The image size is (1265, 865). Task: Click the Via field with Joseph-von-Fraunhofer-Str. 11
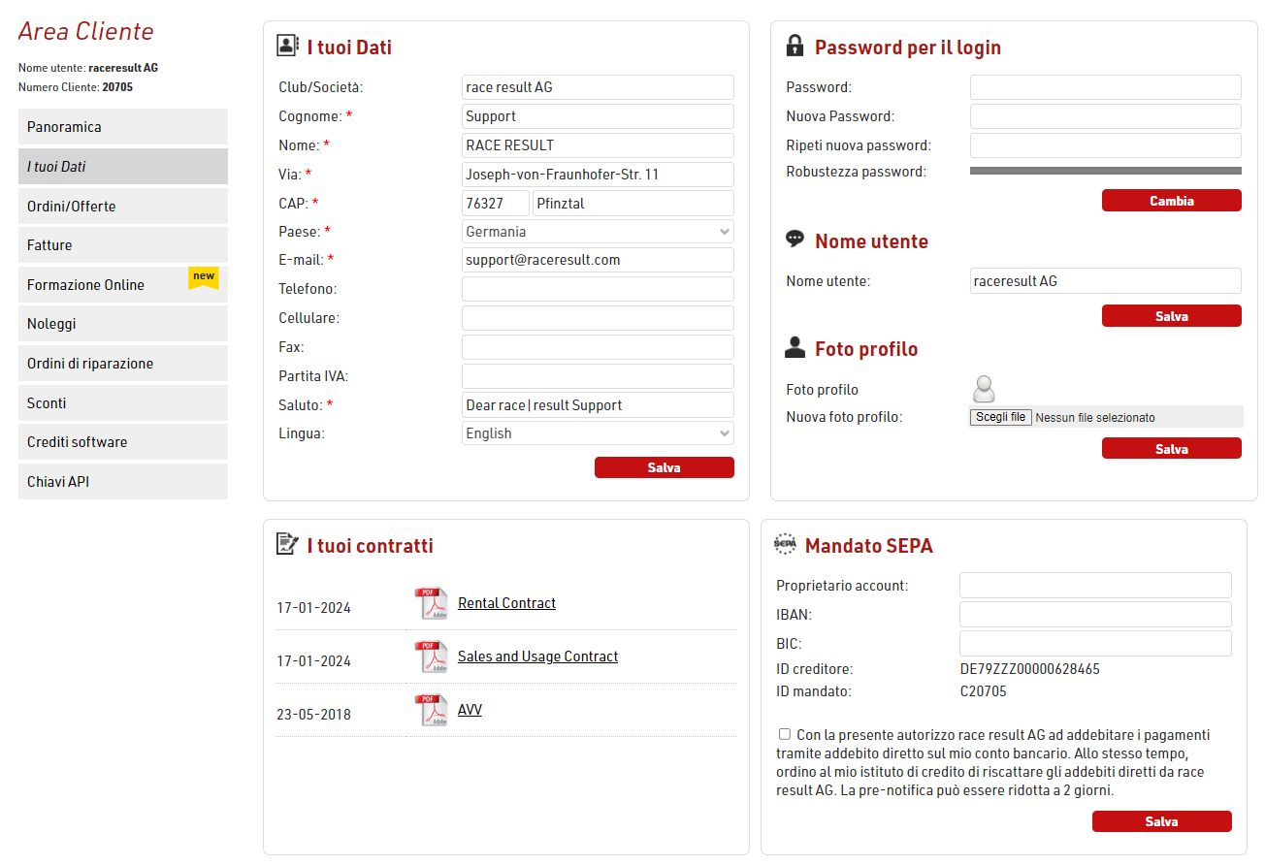click(598, 175)
